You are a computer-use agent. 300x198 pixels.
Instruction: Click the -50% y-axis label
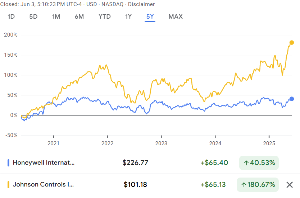pyautogui.click(x=11, y=135)
